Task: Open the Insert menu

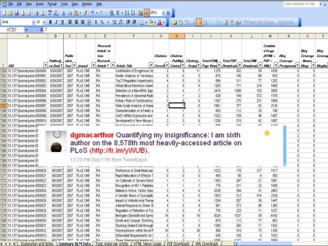Action: 40,4
